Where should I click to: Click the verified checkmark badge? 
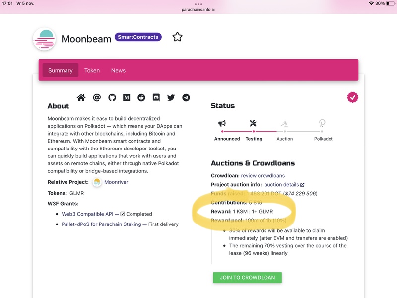click(353, 97)
